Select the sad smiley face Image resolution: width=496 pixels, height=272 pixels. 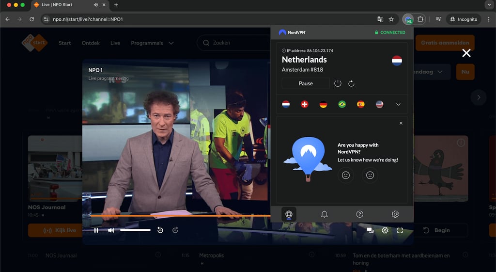pyautogui.click(x=370, y=175)
